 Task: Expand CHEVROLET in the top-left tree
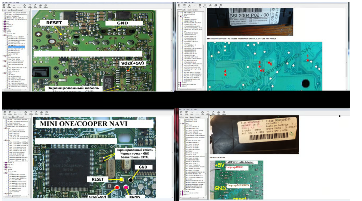tap(3, 25)
